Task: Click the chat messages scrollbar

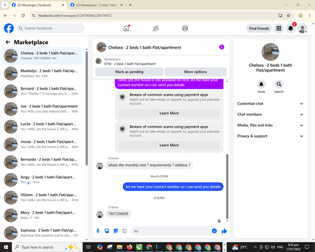Action: coord(227,186)
